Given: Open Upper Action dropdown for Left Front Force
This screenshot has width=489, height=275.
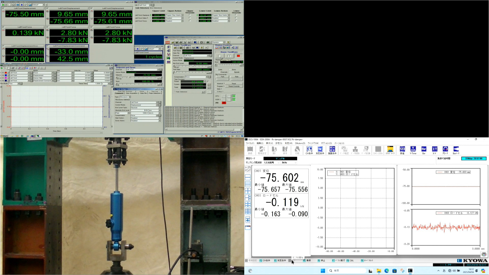Looking at the screenshot, I should 182,21.
